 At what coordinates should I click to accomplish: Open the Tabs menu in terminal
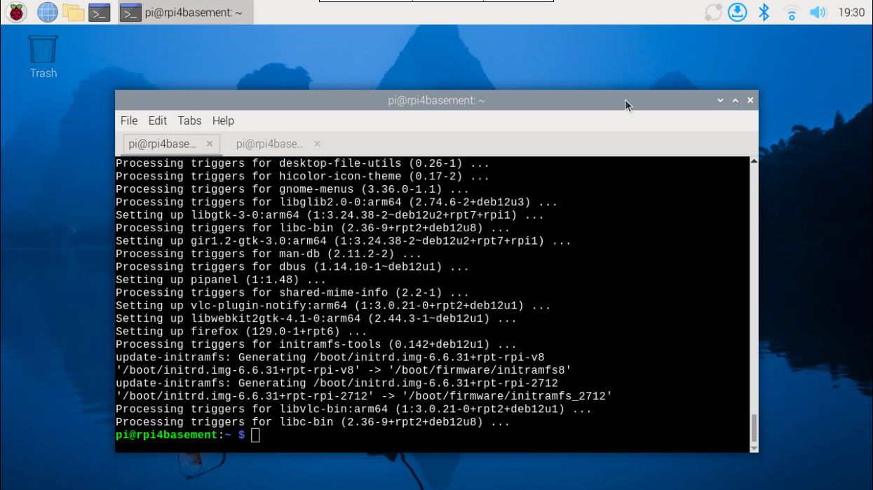pyautogui.click(x=189, y=121)
